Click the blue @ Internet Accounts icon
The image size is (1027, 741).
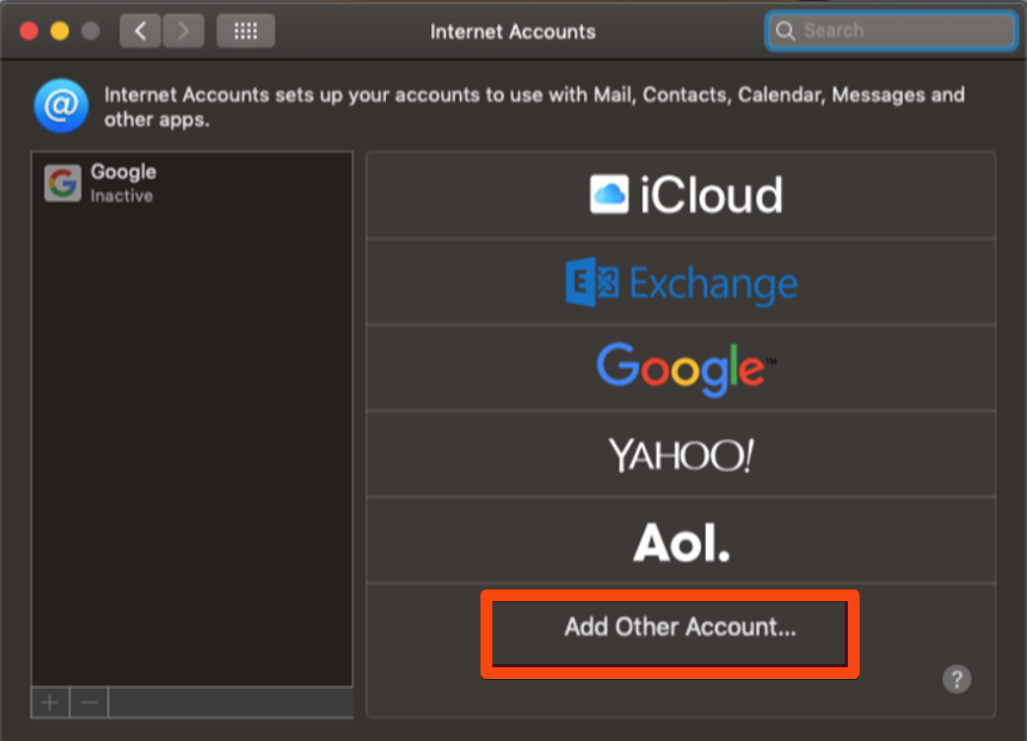(x=61, y=106)
